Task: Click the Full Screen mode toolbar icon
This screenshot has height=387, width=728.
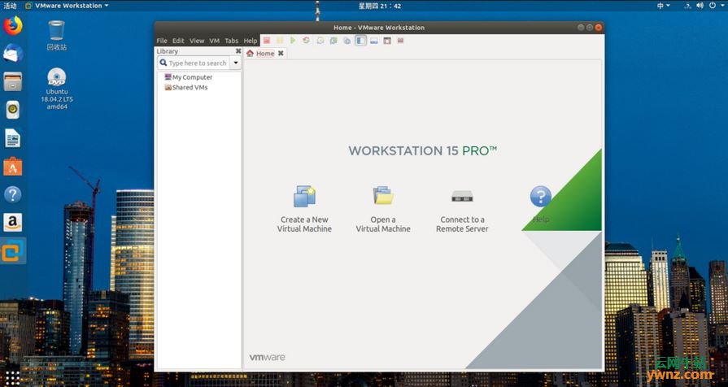Action: click(x=387, y=41)
